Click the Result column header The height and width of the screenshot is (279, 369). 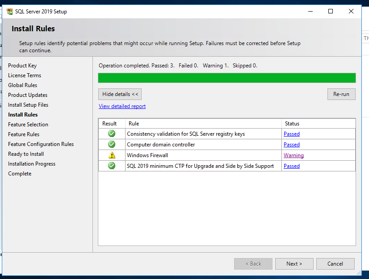112,124
